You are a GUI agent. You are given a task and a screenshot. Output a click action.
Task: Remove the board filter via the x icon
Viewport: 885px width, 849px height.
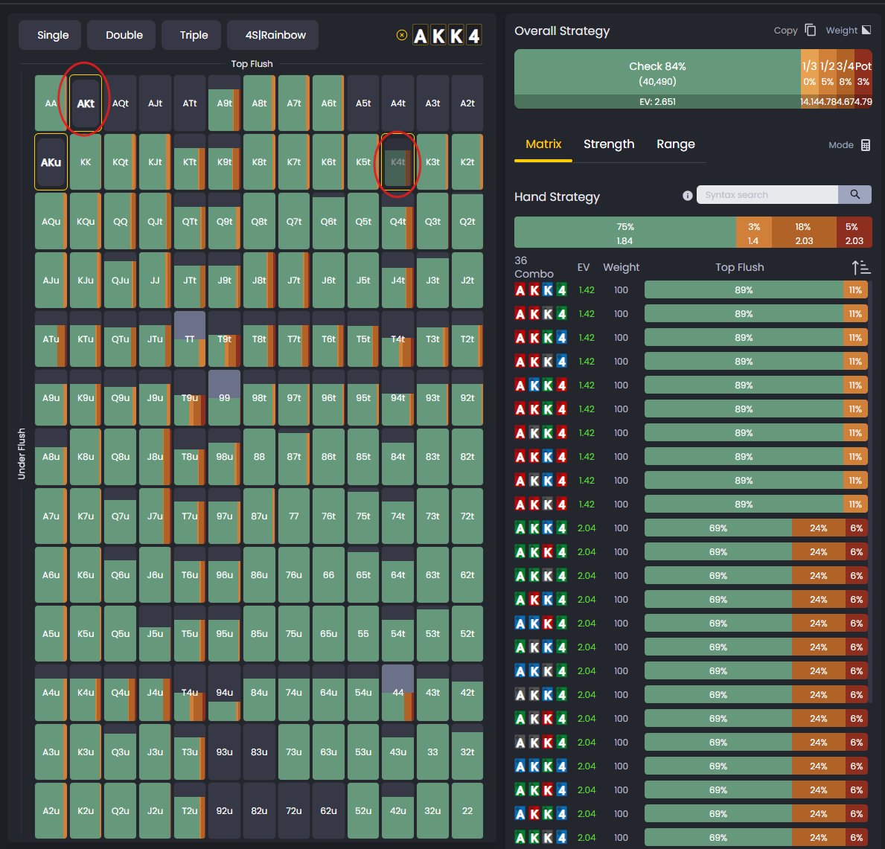point(402,35)
